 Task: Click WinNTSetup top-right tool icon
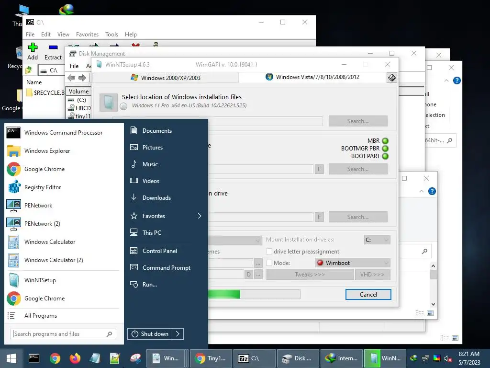[392, 78]
